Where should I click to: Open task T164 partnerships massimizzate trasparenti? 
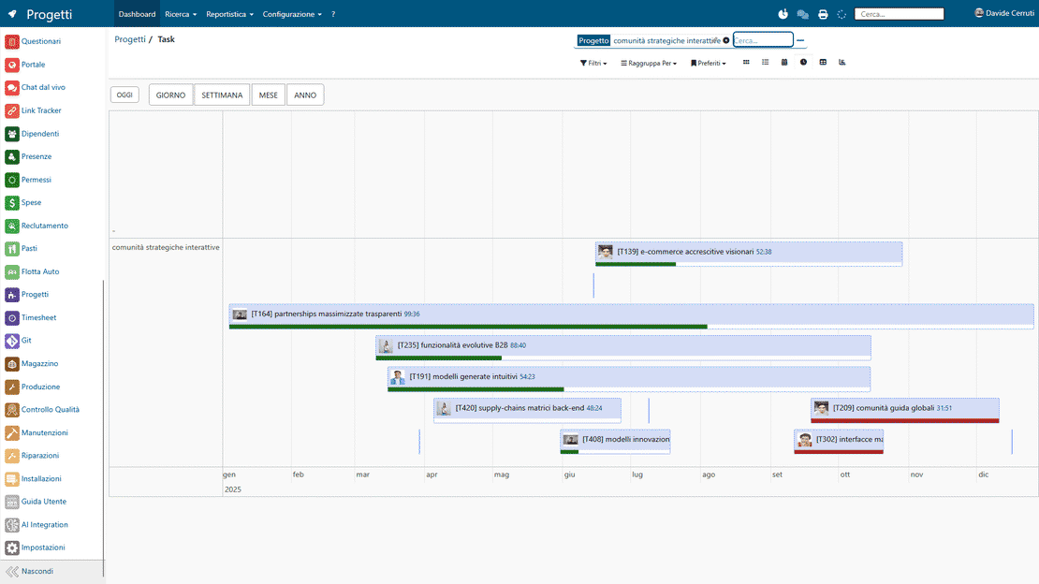(x=631, y=316)
